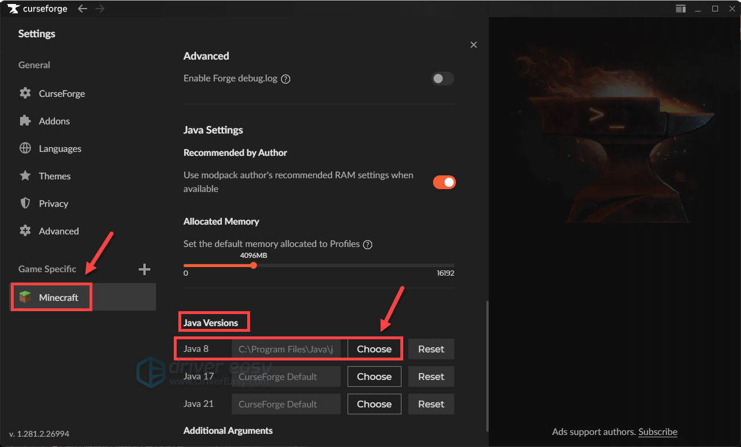Viewport: 741px width, 447px height.
Task: Click the Themes star icon
Action: point(25,175)
